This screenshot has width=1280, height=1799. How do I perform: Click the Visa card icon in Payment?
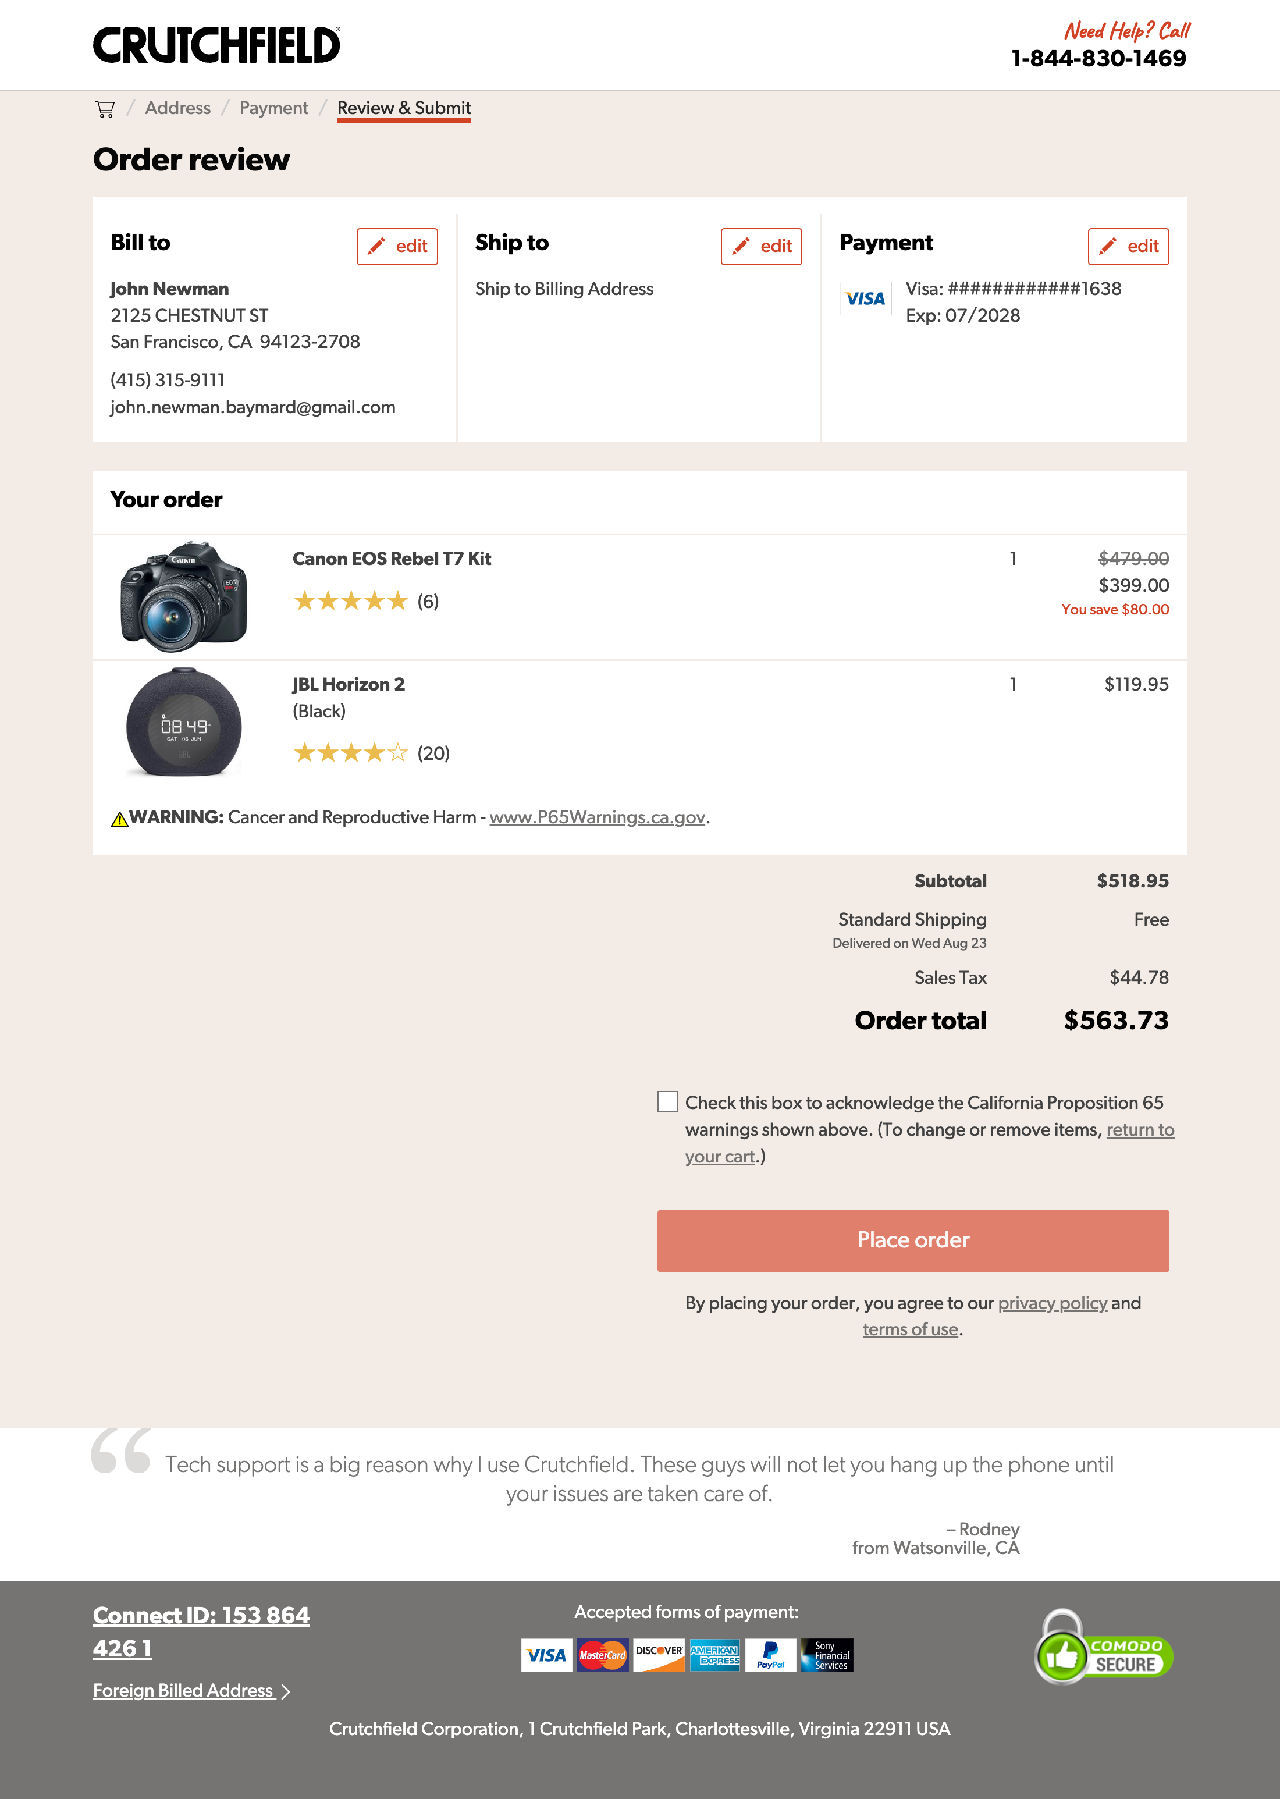[x=865, y=298]
